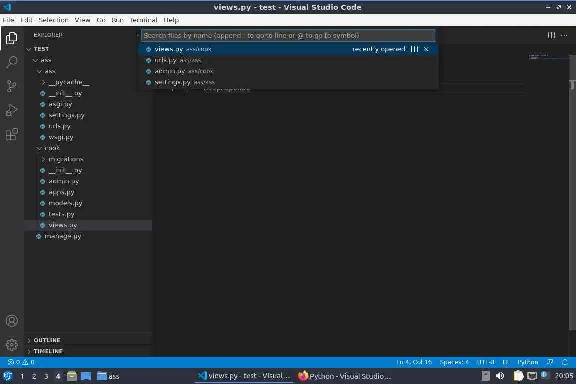Click the feedback icon in status bar
The image size is (576, 384).
[550, 362]
